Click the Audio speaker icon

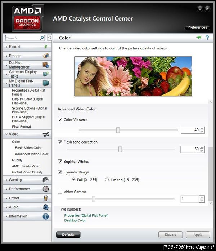coord(46,207)
